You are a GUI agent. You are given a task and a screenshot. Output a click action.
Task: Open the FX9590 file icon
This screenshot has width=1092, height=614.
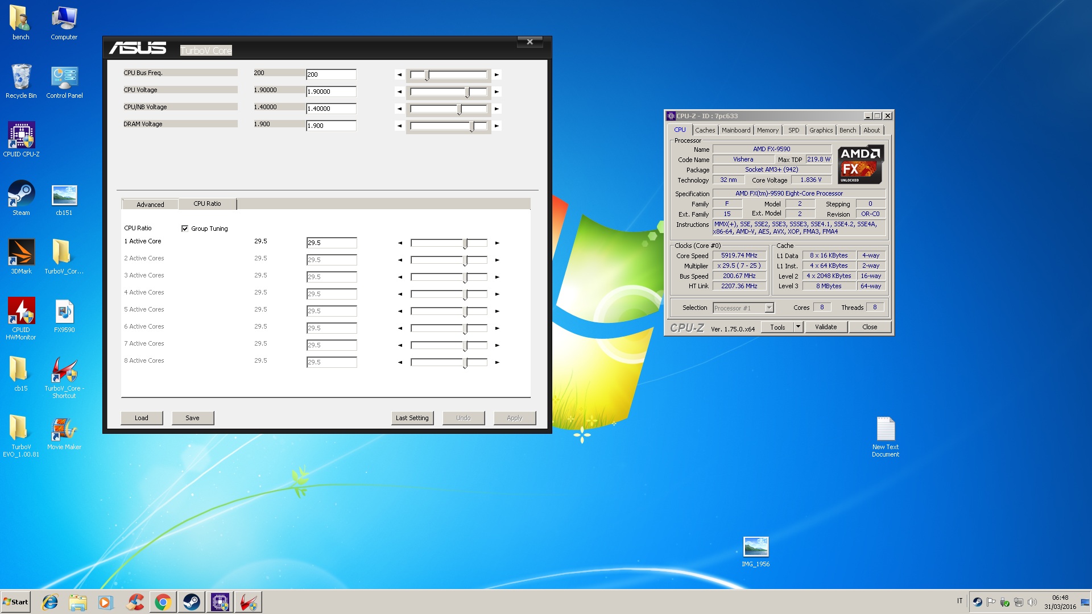click(x=64, y=316)
